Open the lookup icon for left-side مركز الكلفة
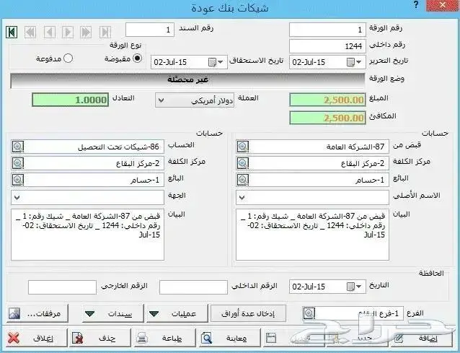The image size is (460, 353). (x=18, y=163)
